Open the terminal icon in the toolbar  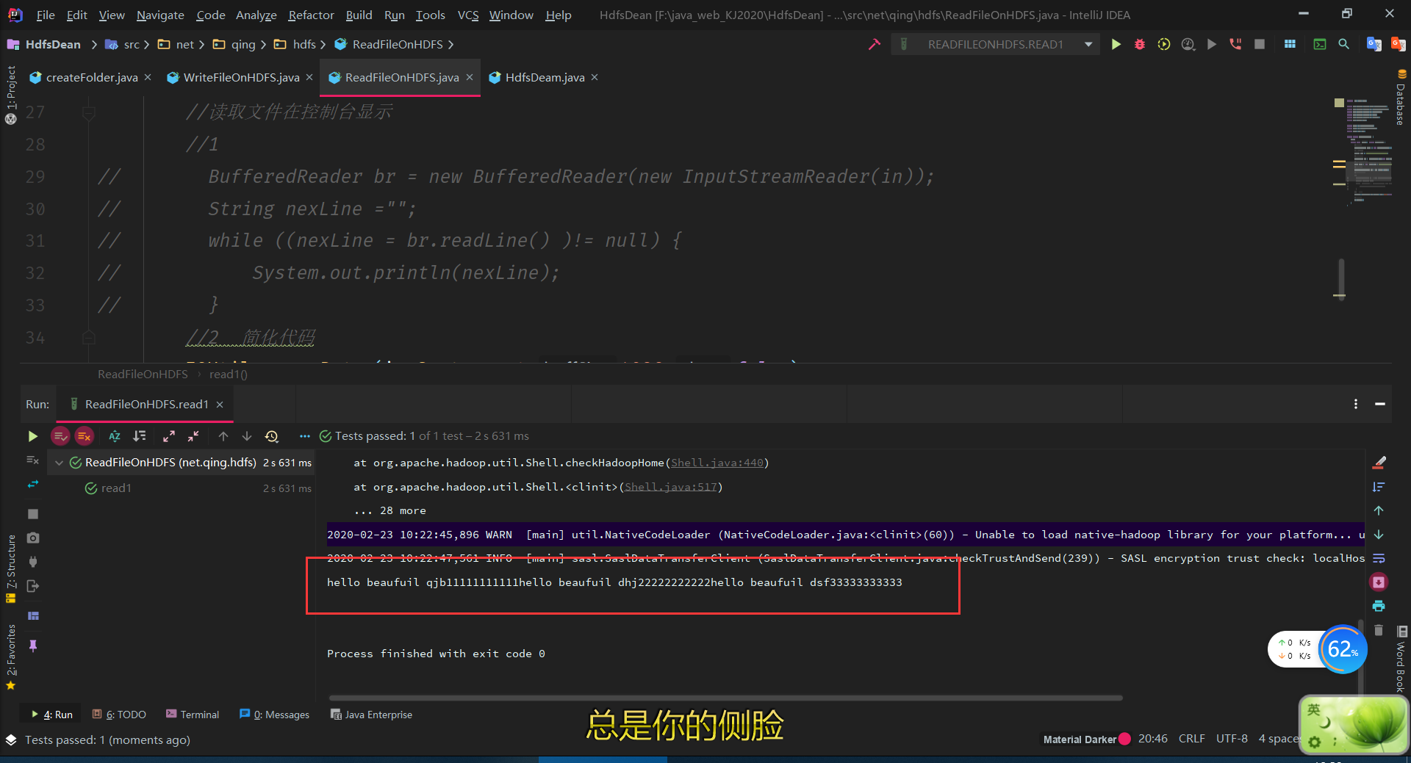(x=1320, y=44)
